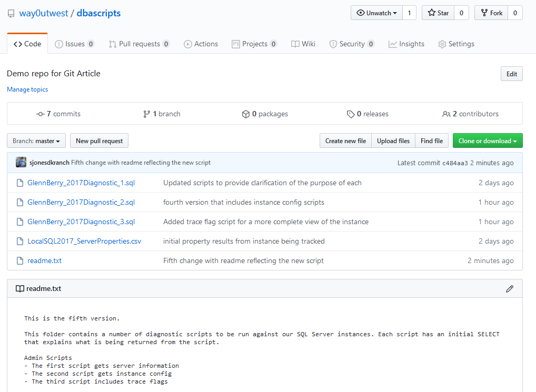Viewport: 536px width, 392px height.
Task: Switch to the Issues tab
Action: (74, 44)
